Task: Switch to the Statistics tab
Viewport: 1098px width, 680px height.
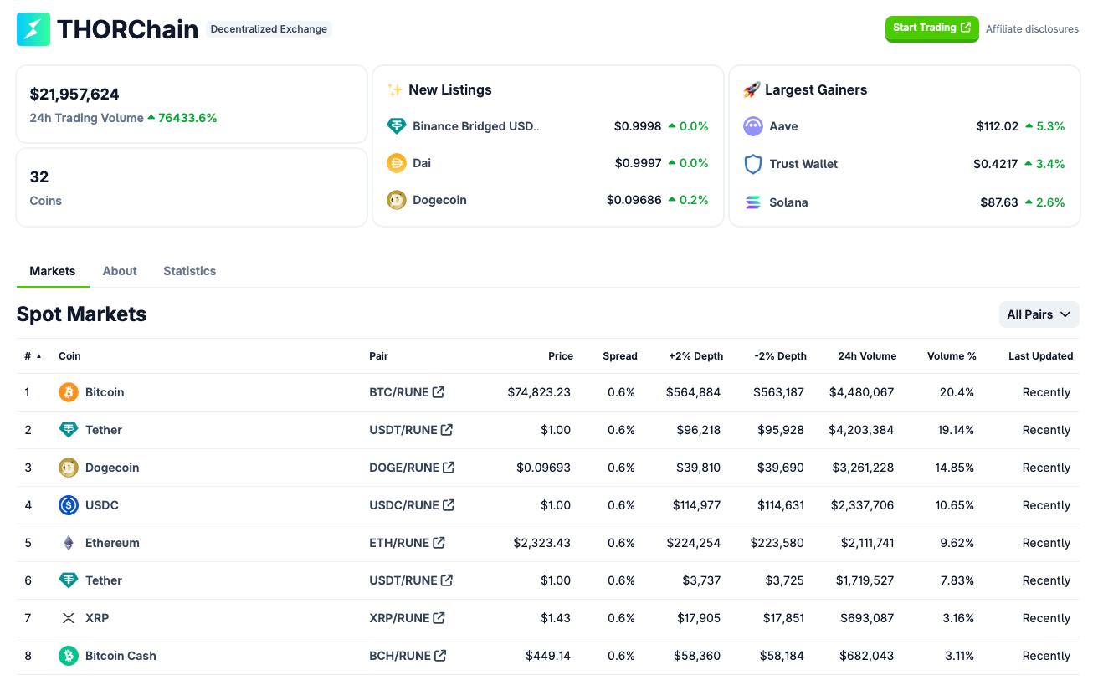Action: pyautogui.click(x=190, y=271)
